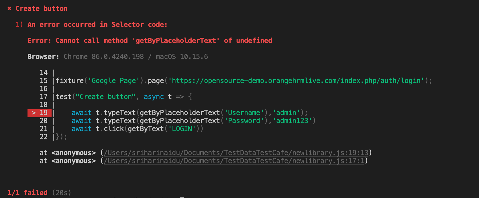Select the orangehrmlive login URL string
The height and width of the screenshot is (198, 479).
pyautogui.click(x=296, y=81)
